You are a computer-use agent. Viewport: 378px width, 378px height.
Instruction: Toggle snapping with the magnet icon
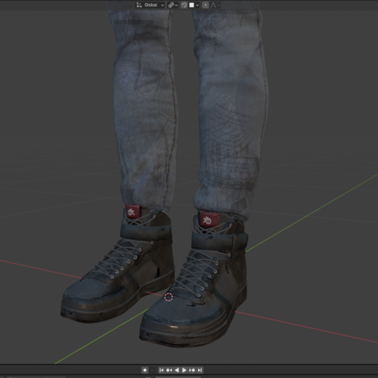[184, 5]
